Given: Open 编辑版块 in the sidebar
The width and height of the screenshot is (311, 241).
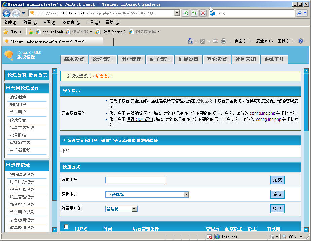Looking at the screenshot, I should [18, 97].
